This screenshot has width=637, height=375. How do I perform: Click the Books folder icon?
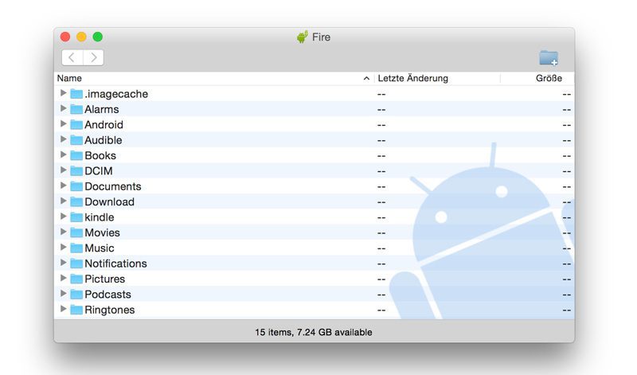[x=76, y=155]
